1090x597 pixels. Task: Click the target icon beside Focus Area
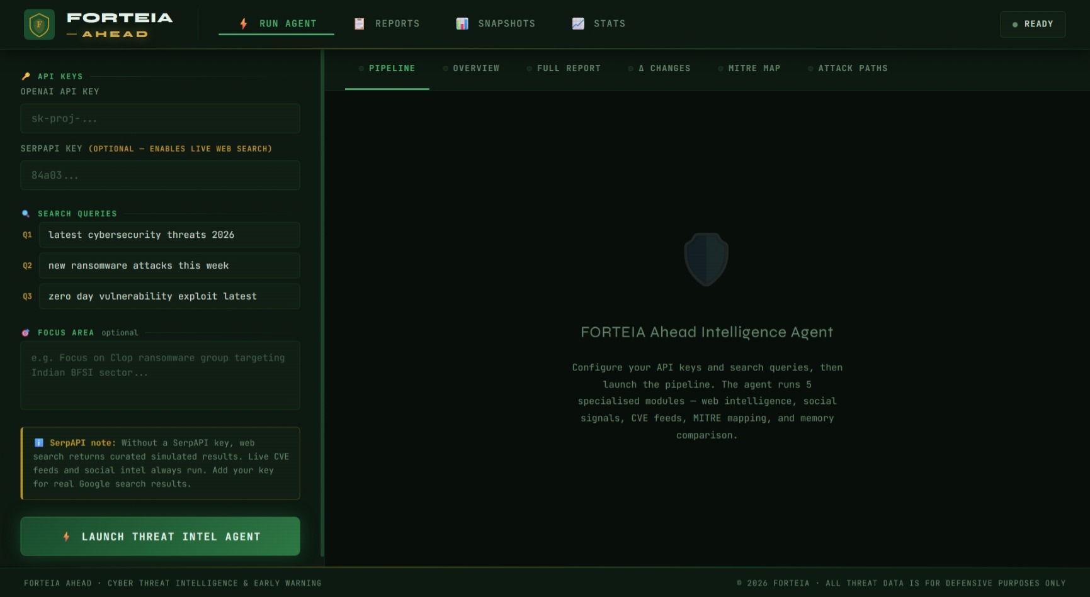pos(26,333)
